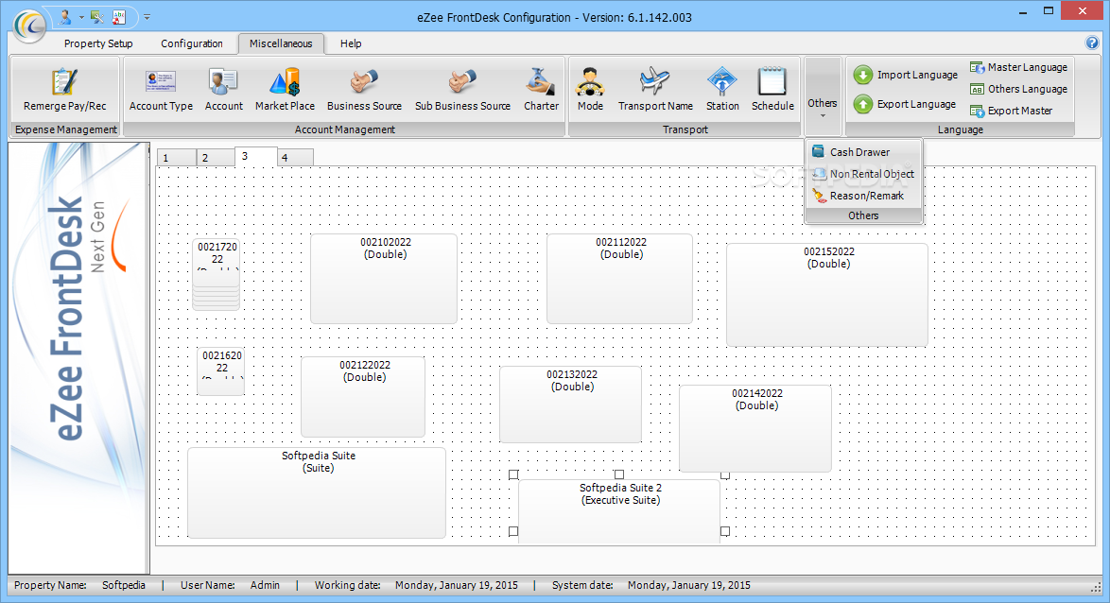Click the third quick access toolbar icon
Image resolution: width=1110 pixels, height=603 pixels.
point(119,16)
